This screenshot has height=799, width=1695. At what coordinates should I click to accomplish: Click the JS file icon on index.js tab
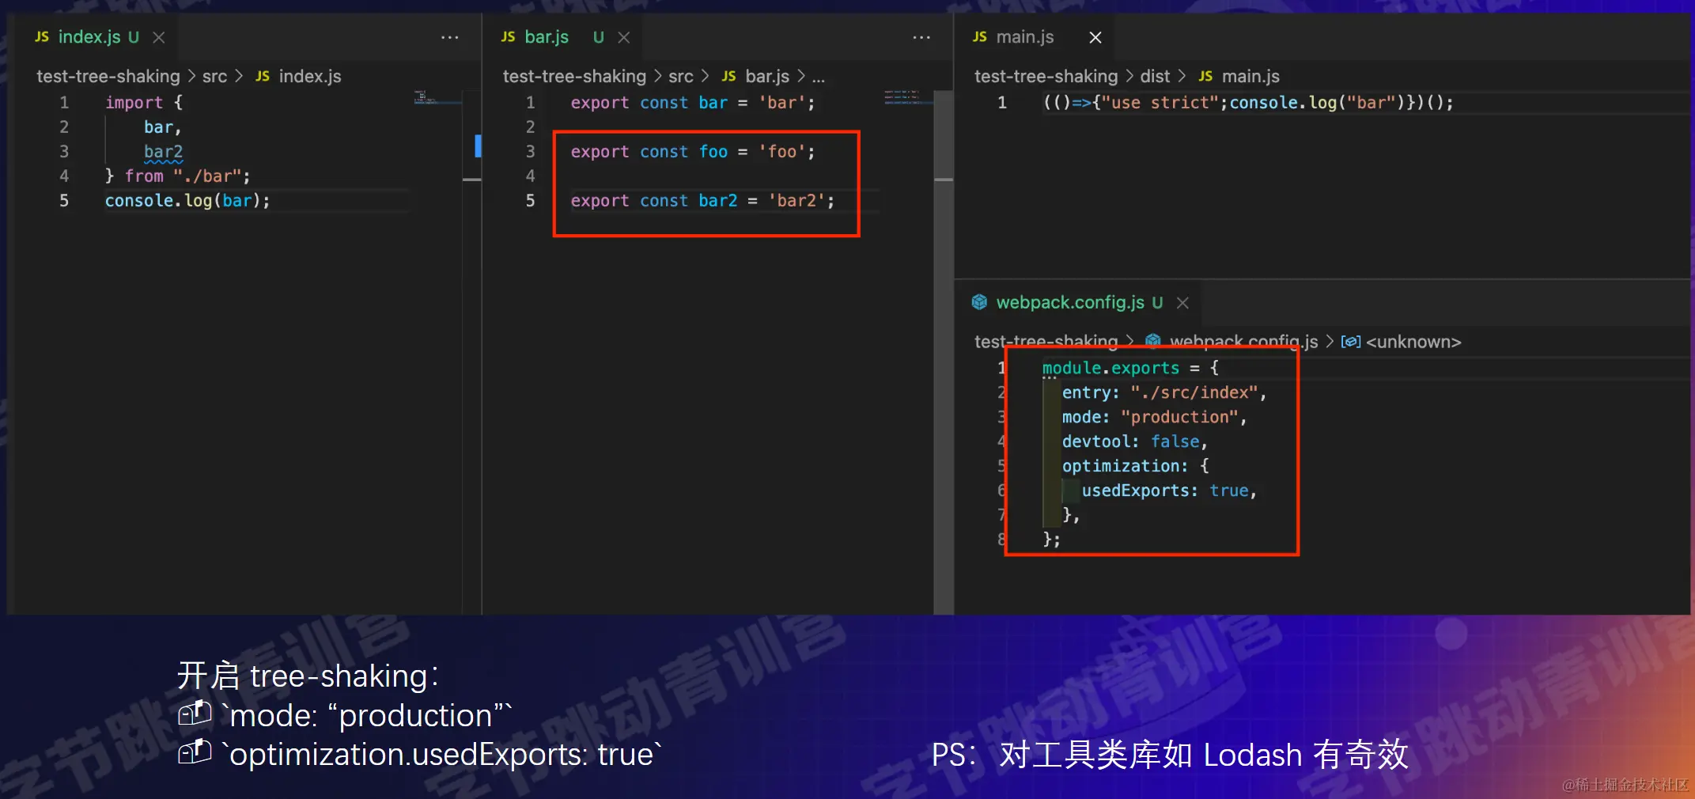(x=42, y=37)
